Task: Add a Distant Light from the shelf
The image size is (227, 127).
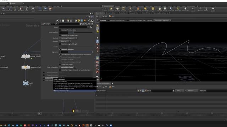Action: coord(145,10)
